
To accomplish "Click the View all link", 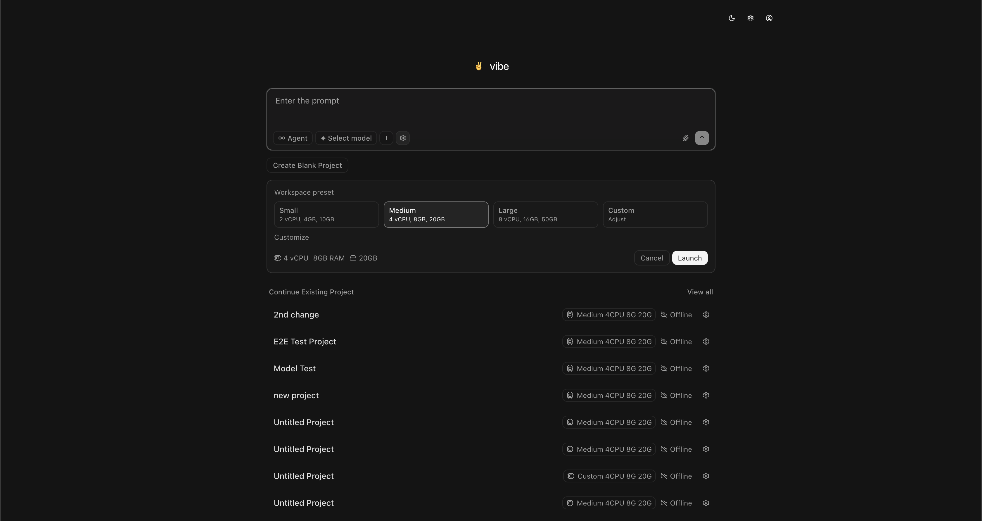I will pyautogui.click(x=699, y=292).
